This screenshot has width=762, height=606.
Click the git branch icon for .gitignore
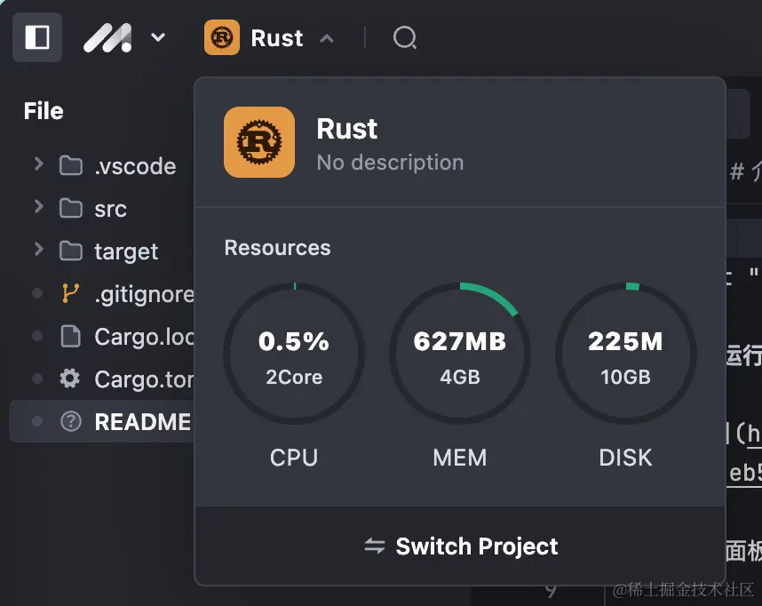[x=70, y=293]
